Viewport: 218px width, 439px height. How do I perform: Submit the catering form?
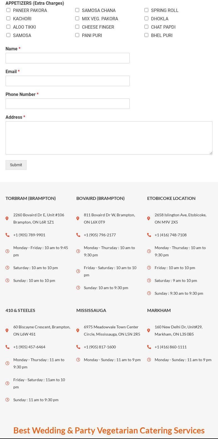pos(16,165)
